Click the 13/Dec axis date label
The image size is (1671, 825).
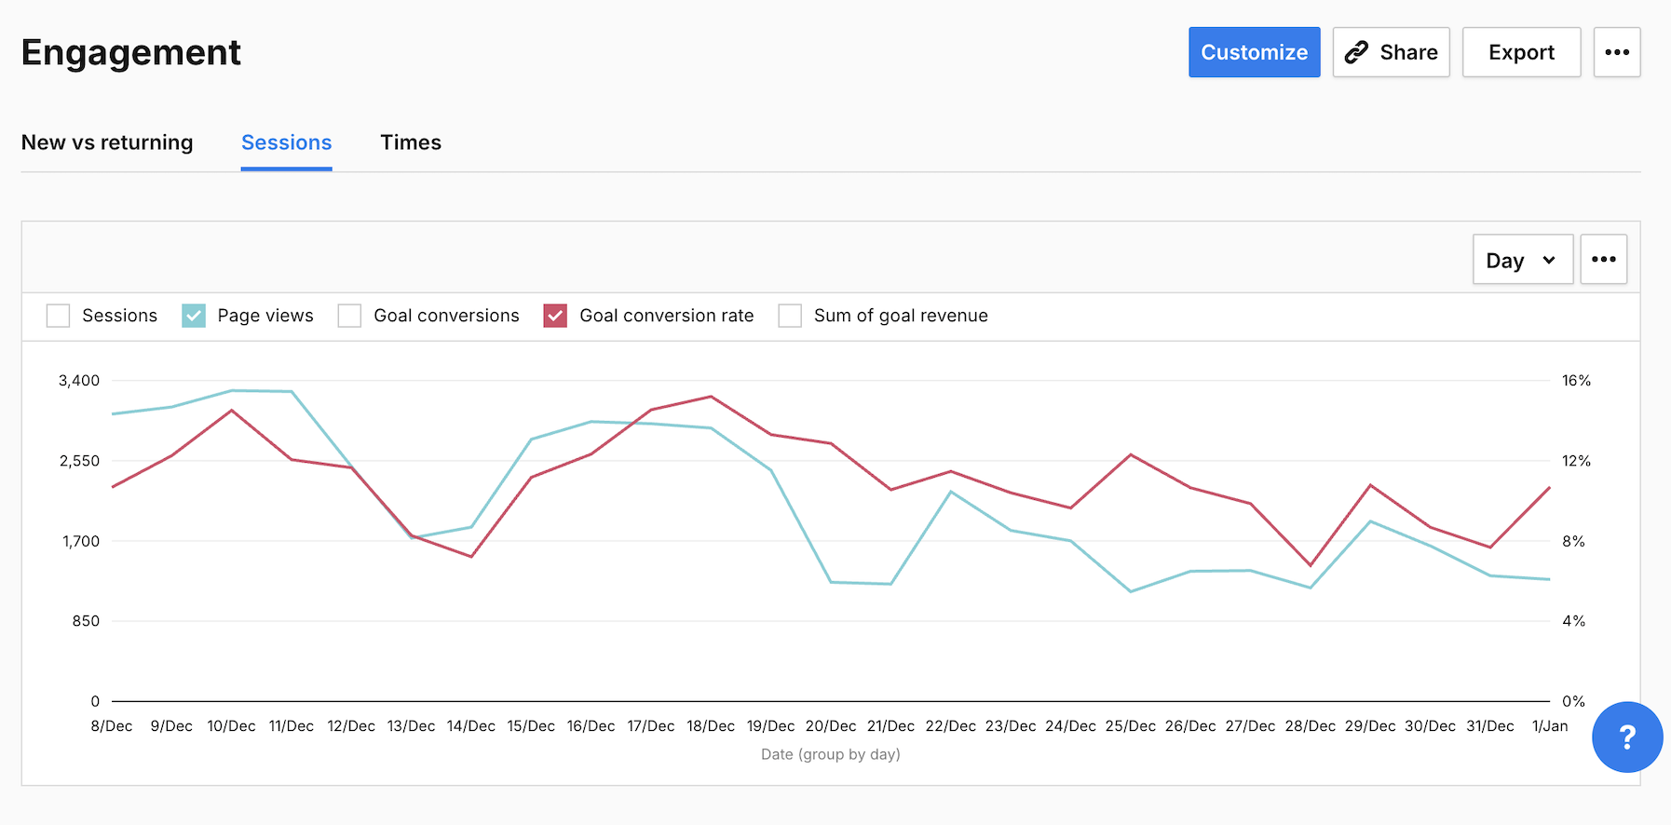[411, 726]
